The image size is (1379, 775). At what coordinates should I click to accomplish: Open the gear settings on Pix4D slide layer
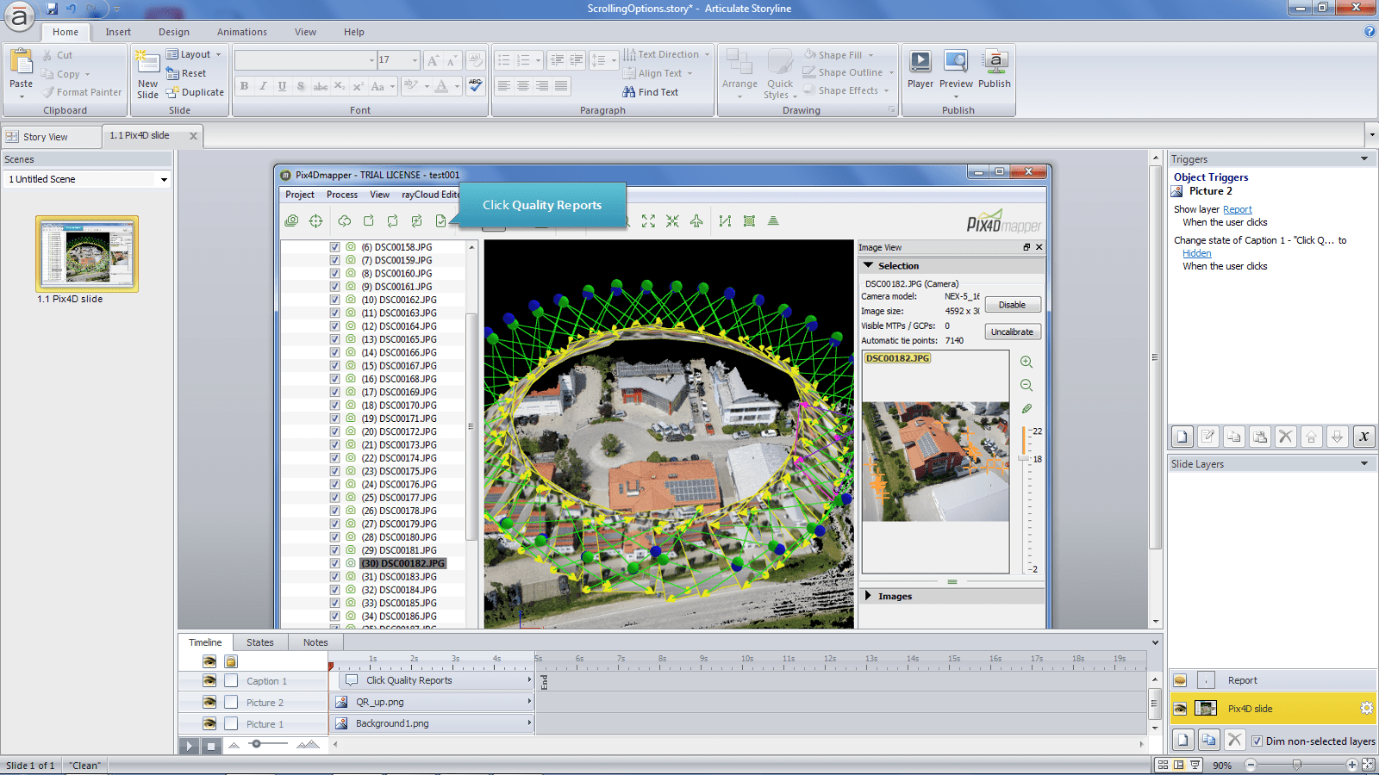tap(1365, 708)
